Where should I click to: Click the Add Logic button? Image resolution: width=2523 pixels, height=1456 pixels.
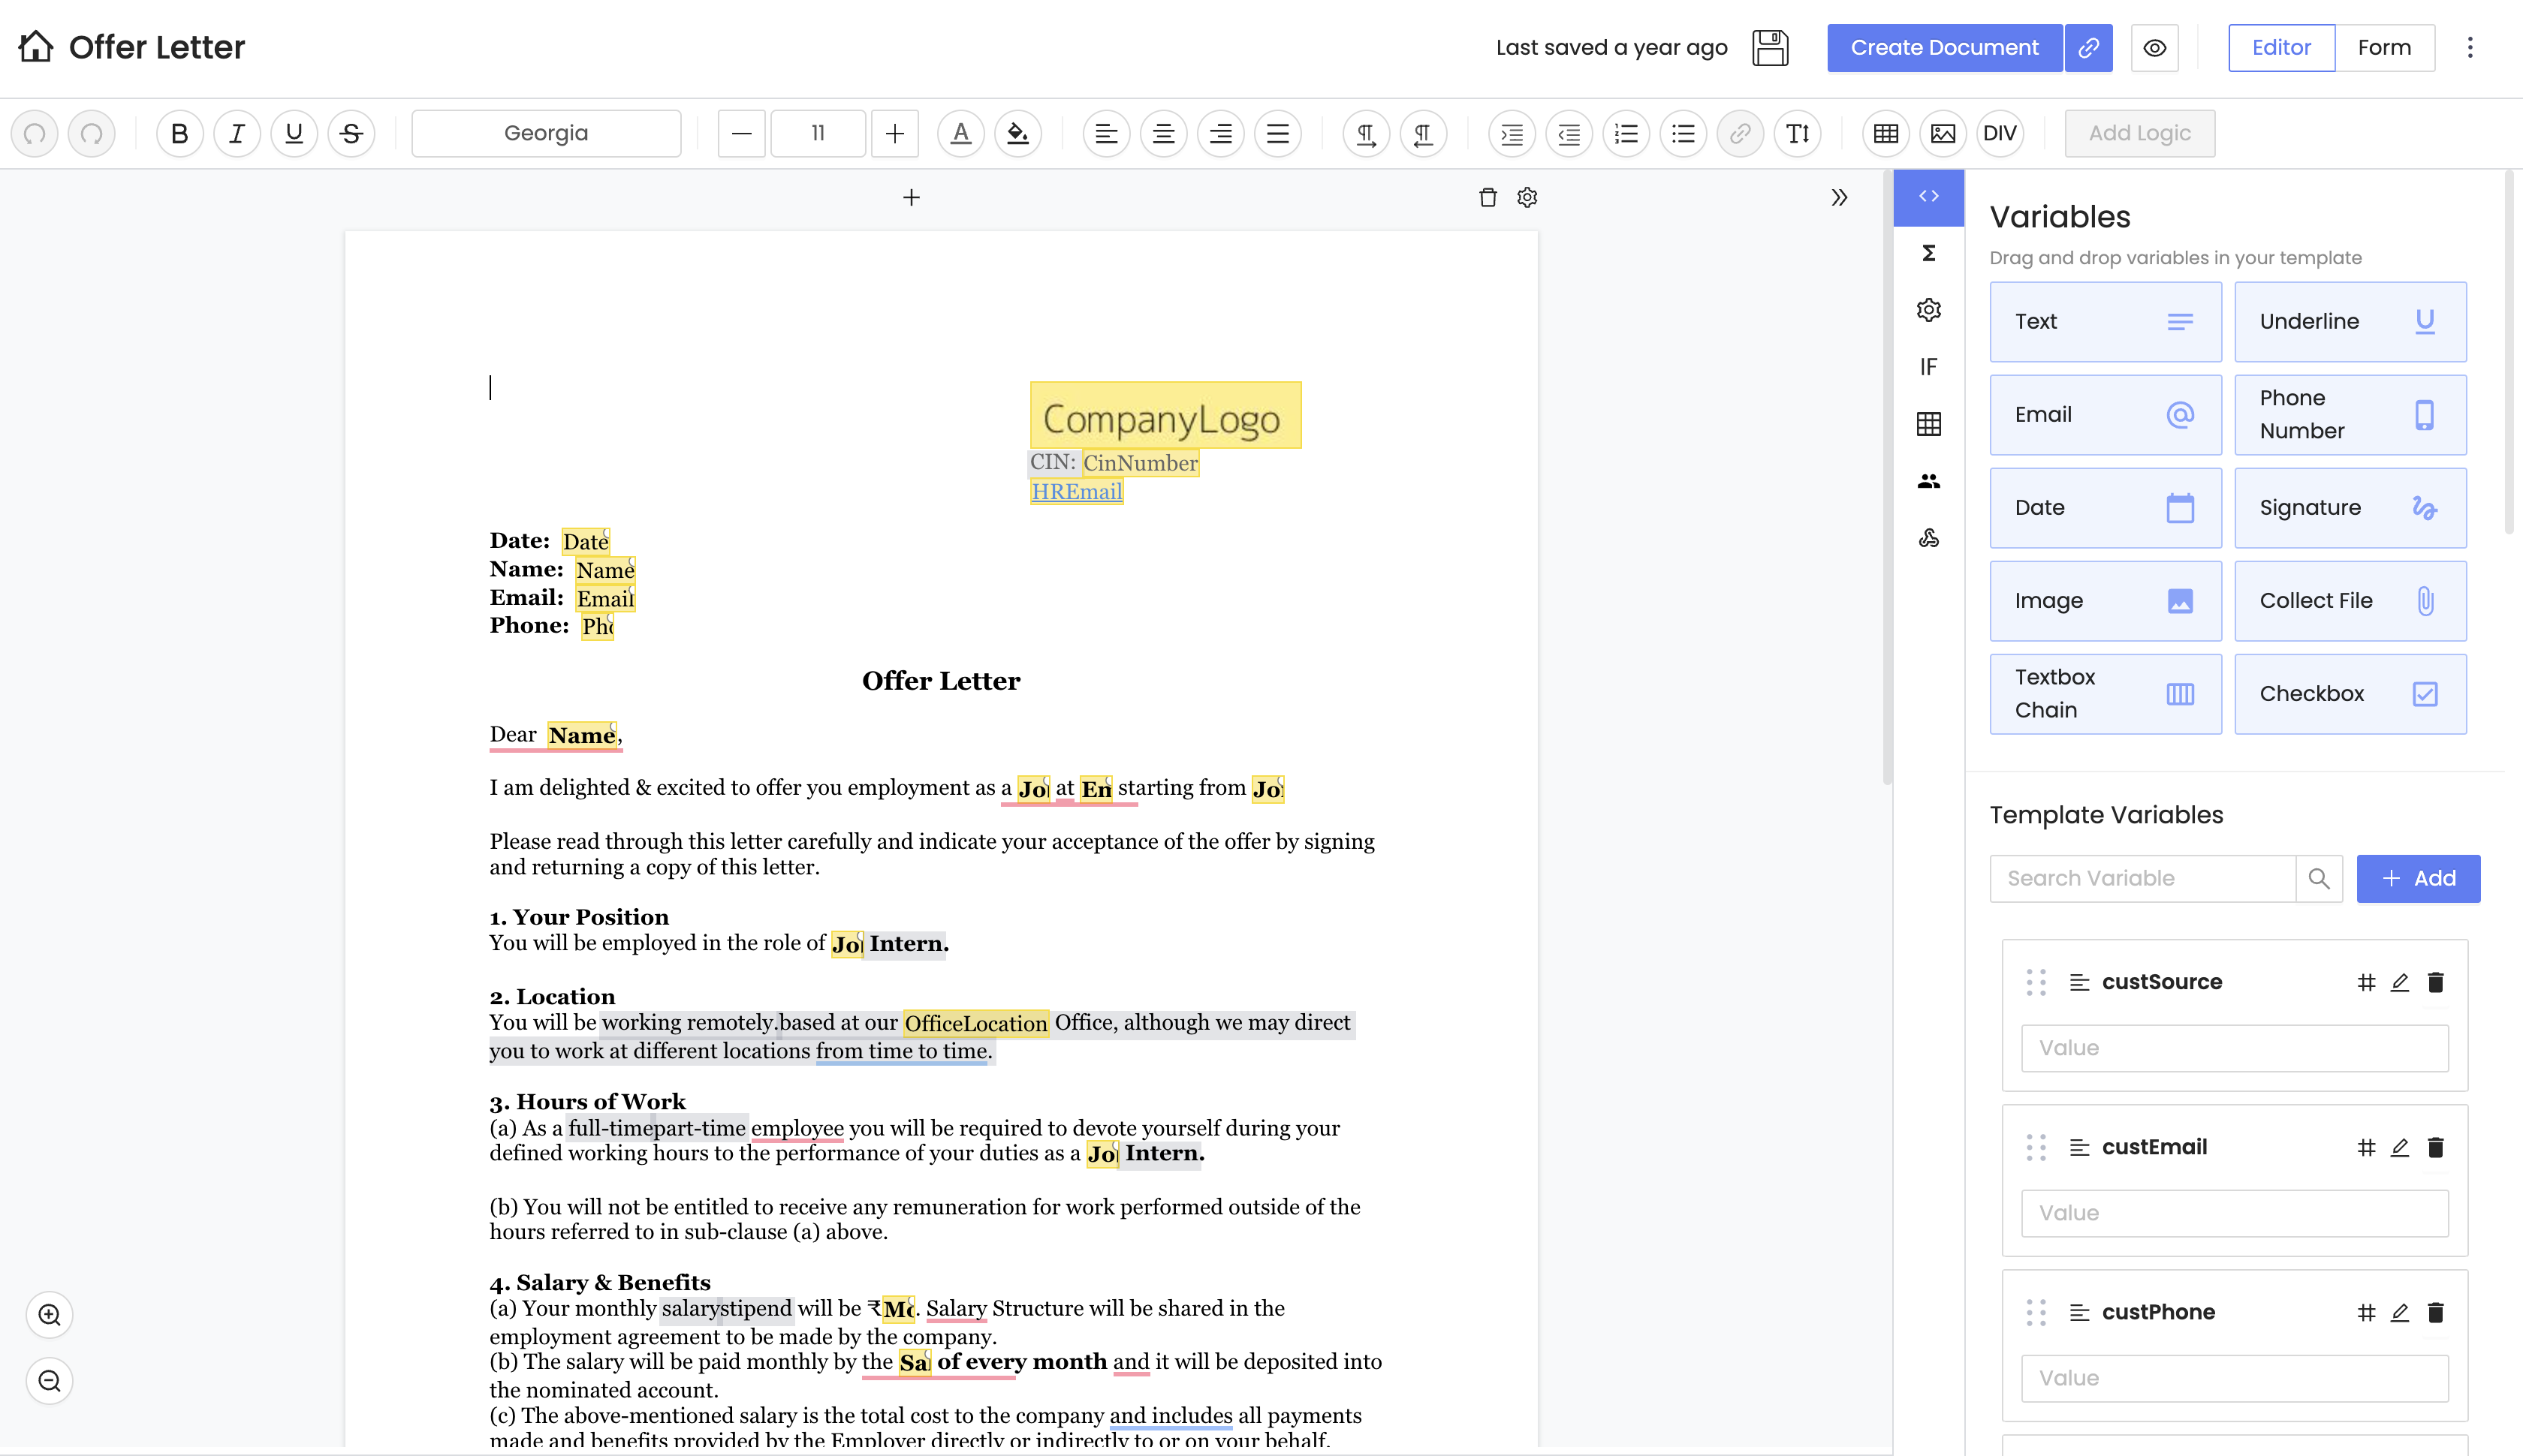click(x=2140, y=133)
